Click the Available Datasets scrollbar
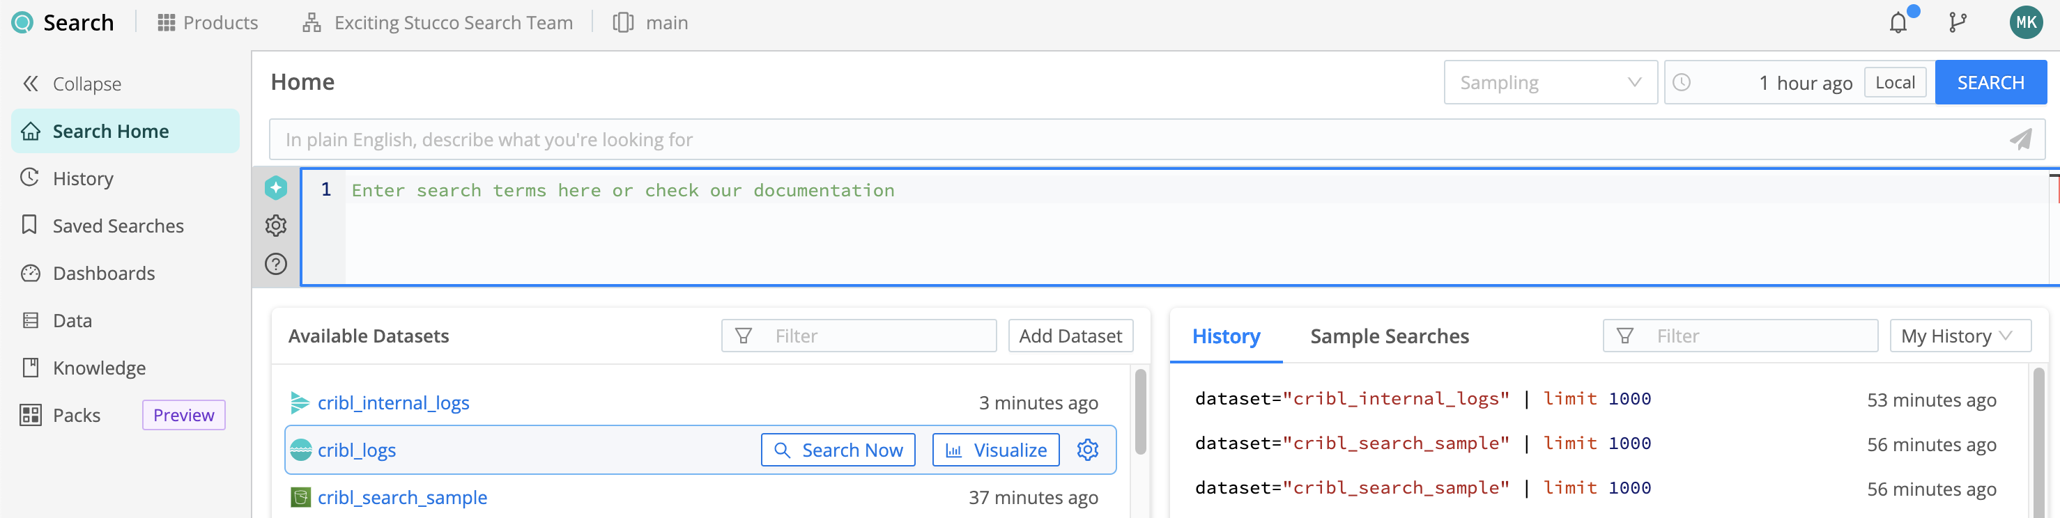The width and height of the screenshot is (2060, 518). click(1140, 411)
